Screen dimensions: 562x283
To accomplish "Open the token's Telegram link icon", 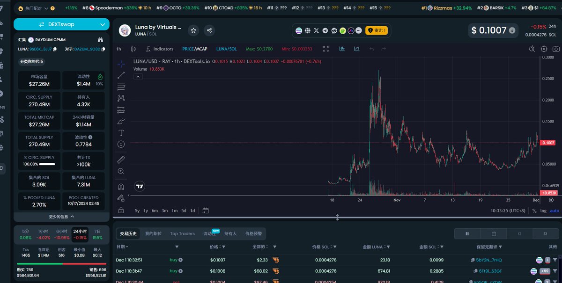I will point(325,30).
